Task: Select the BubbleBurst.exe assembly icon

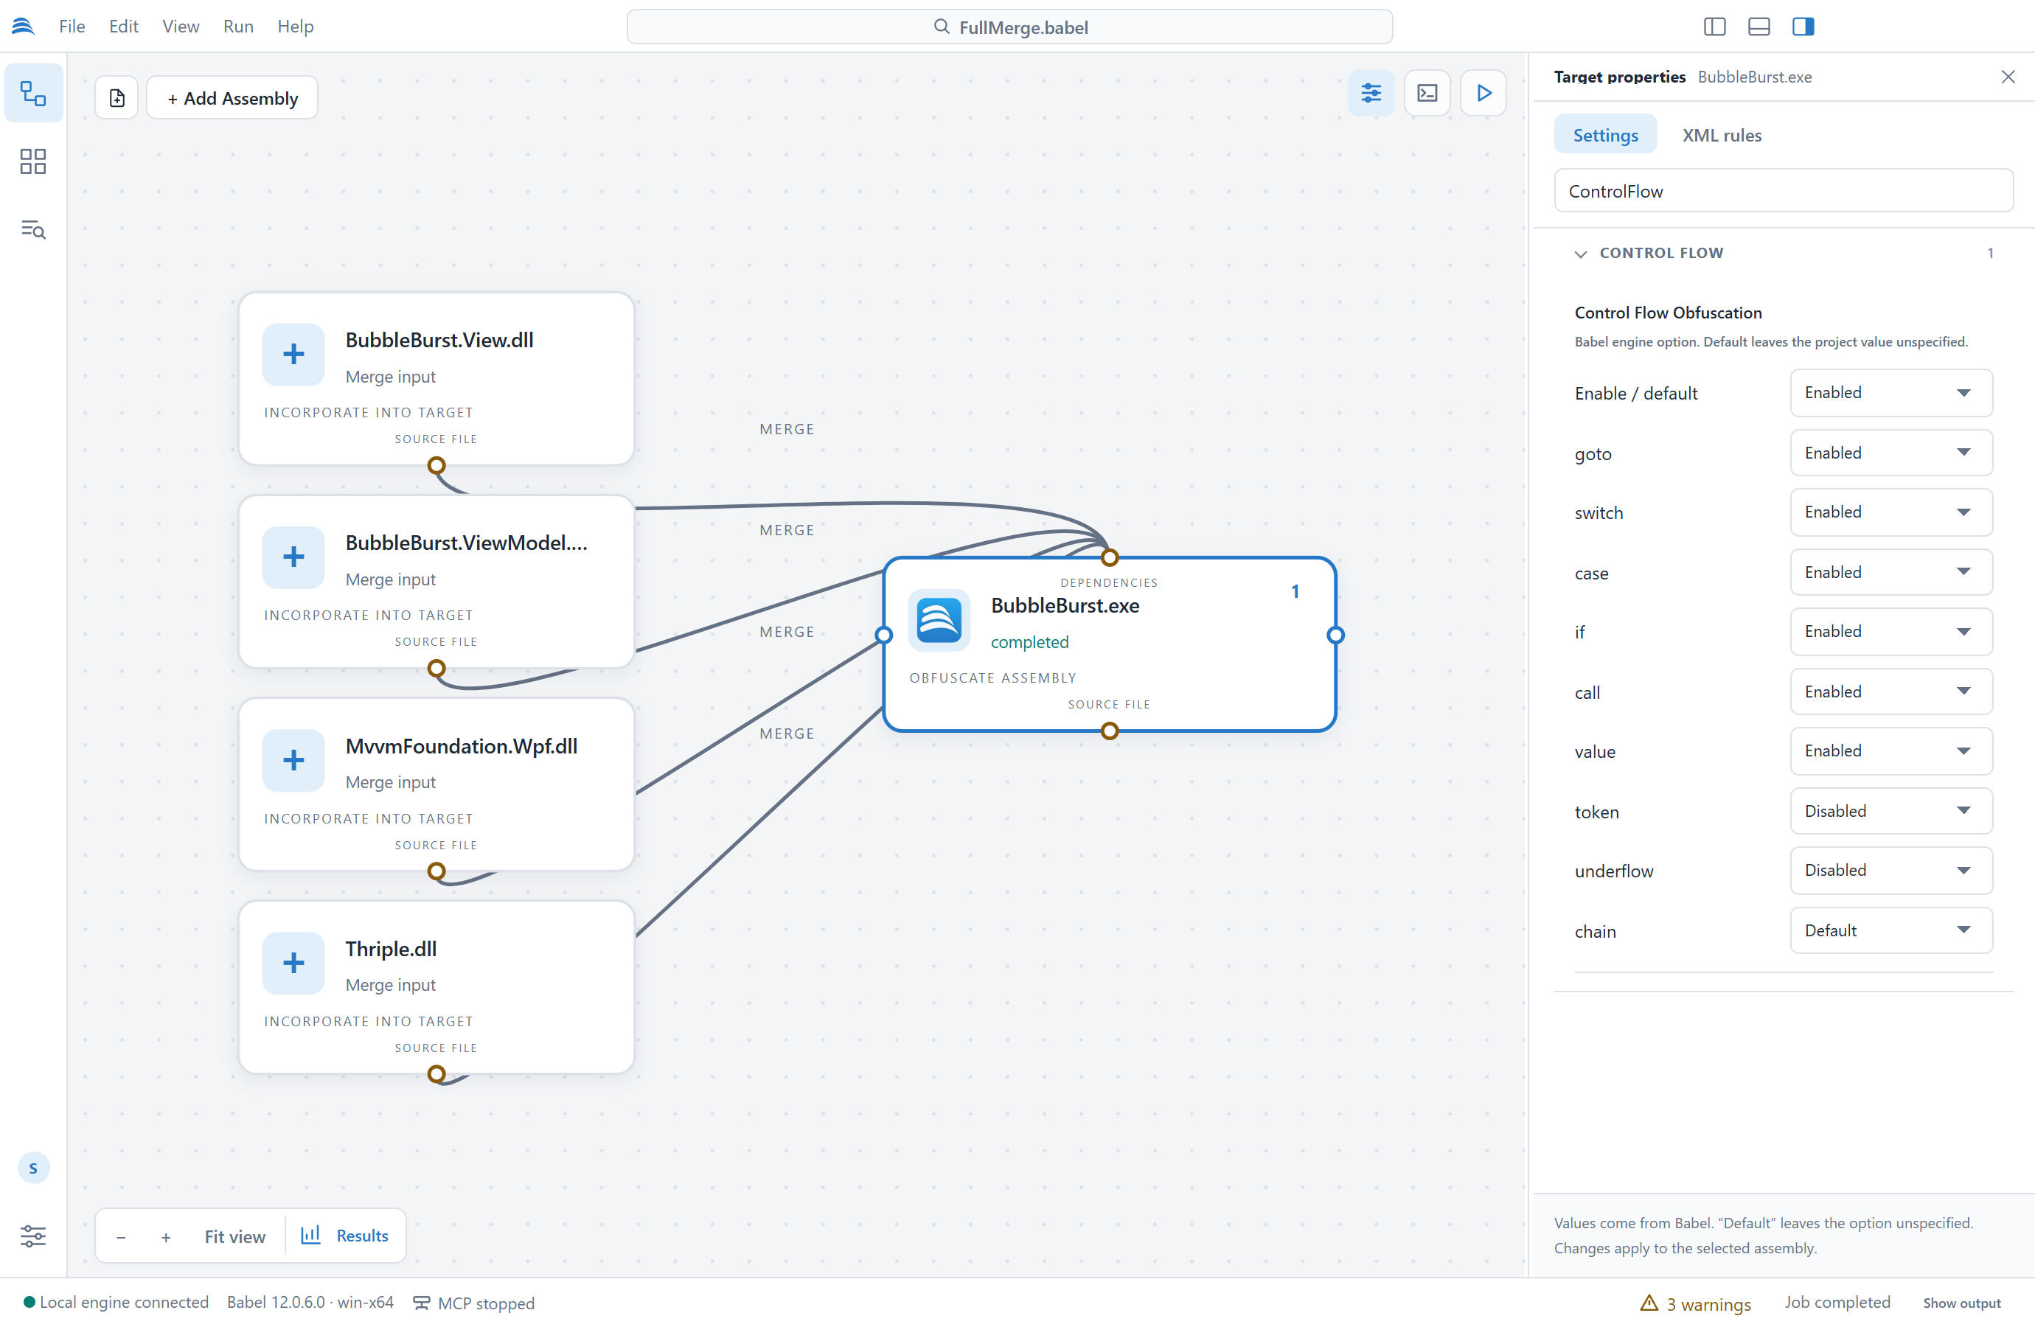Action: click(x=939, y=620)
